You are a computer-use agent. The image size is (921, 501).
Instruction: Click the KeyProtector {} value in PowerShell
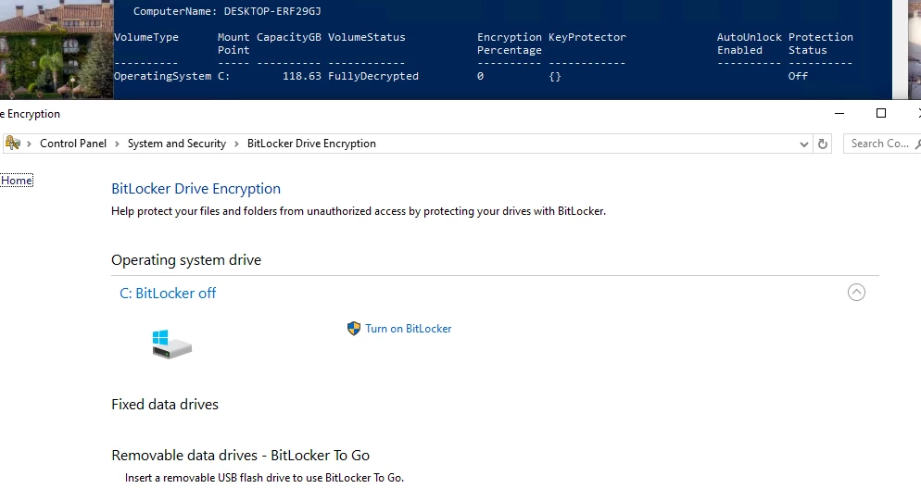[x=555, y=76]
